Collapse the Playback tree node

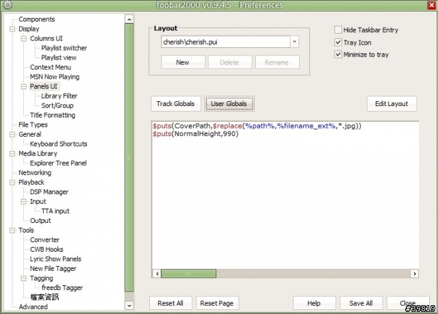(x=12, y=183)
